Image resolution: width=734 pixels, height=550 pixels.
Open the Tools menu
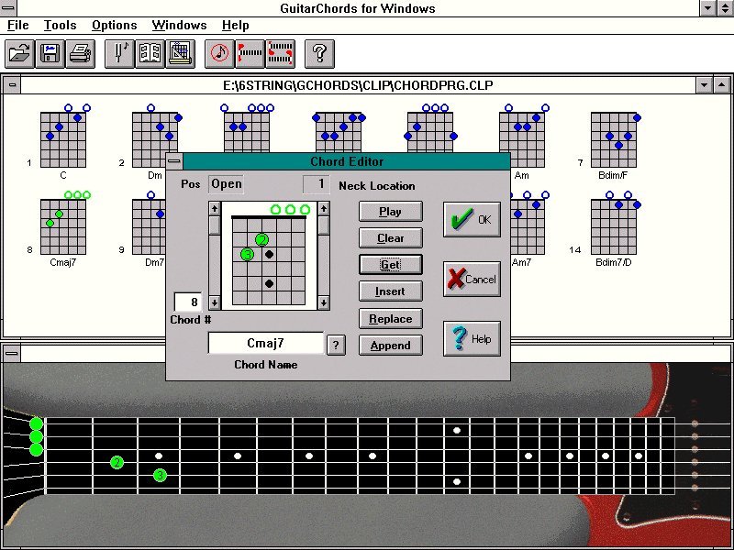(x=60, y=26)
